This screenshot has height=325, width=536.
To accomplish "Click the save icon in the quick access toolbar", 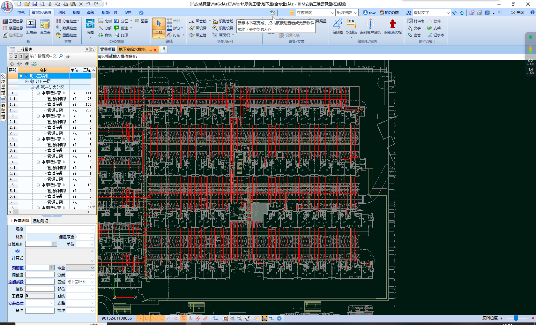I will (35, 4).
